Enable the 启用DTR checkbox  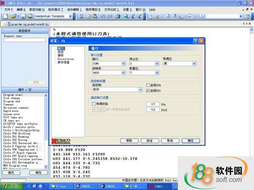pos(148,85)
